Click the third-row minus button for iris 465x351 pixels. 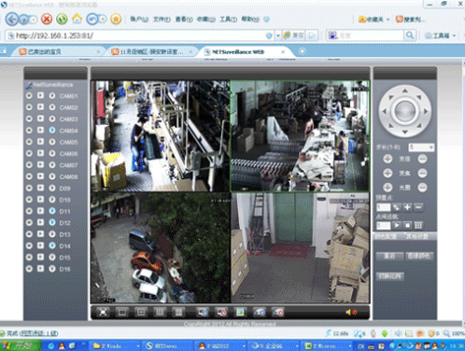[422, 188]
